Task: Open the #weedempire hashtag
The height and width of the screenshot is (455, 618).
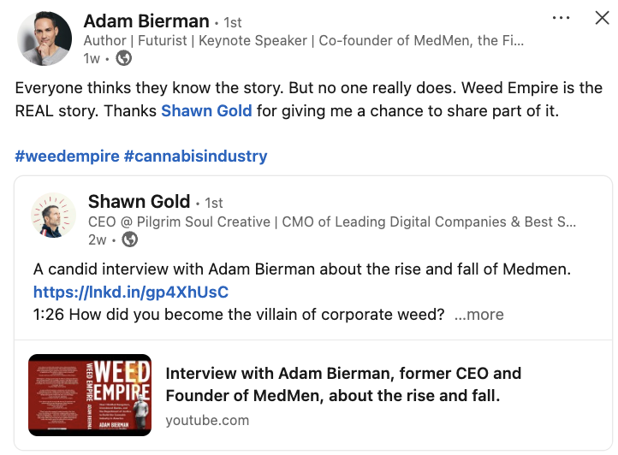Action: [67, 156]
